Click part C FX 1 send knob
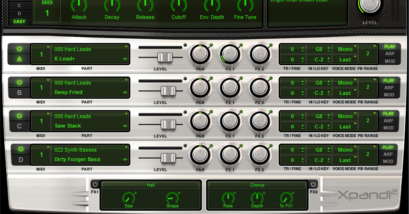 (x=230, y=121)
